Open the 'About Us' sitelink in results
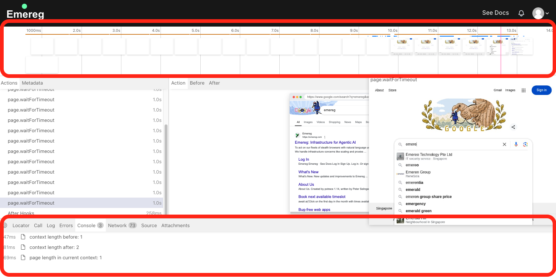 306,184
